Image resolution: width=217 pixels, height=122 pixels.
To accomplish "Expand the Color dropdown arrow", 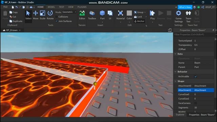I will [129, 22].
